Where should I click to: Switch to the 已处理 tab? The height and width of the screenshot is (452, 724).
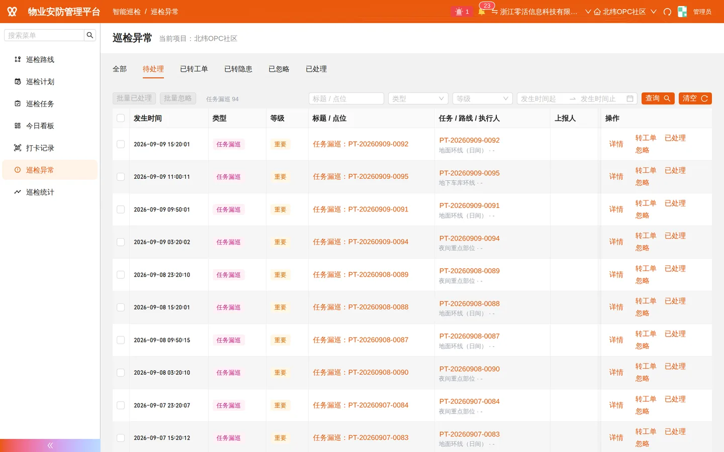point(316,69)
